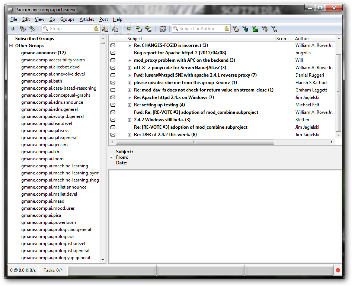Sort articles by Subject column header
The width and height of the screenshot is (352, 286).
pos(201,39)
